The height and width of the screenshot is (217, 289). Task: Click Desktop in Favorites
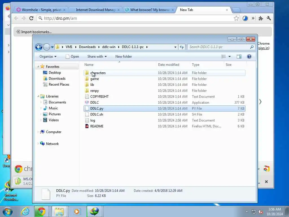tap(55, 73)
